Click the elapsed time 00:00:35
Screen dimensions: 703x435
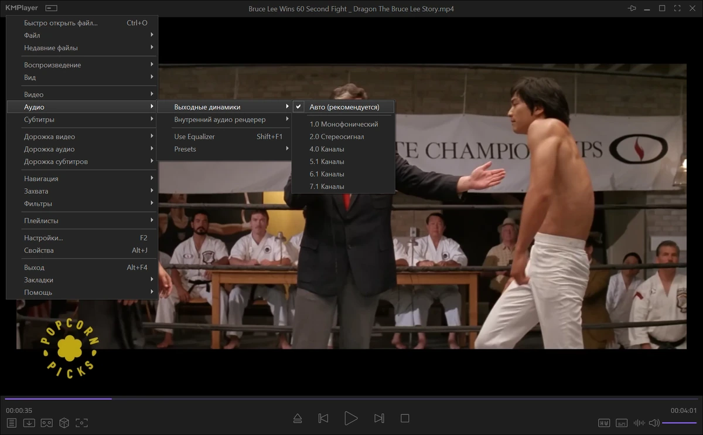pyautogui.click(x=19, y=410)
